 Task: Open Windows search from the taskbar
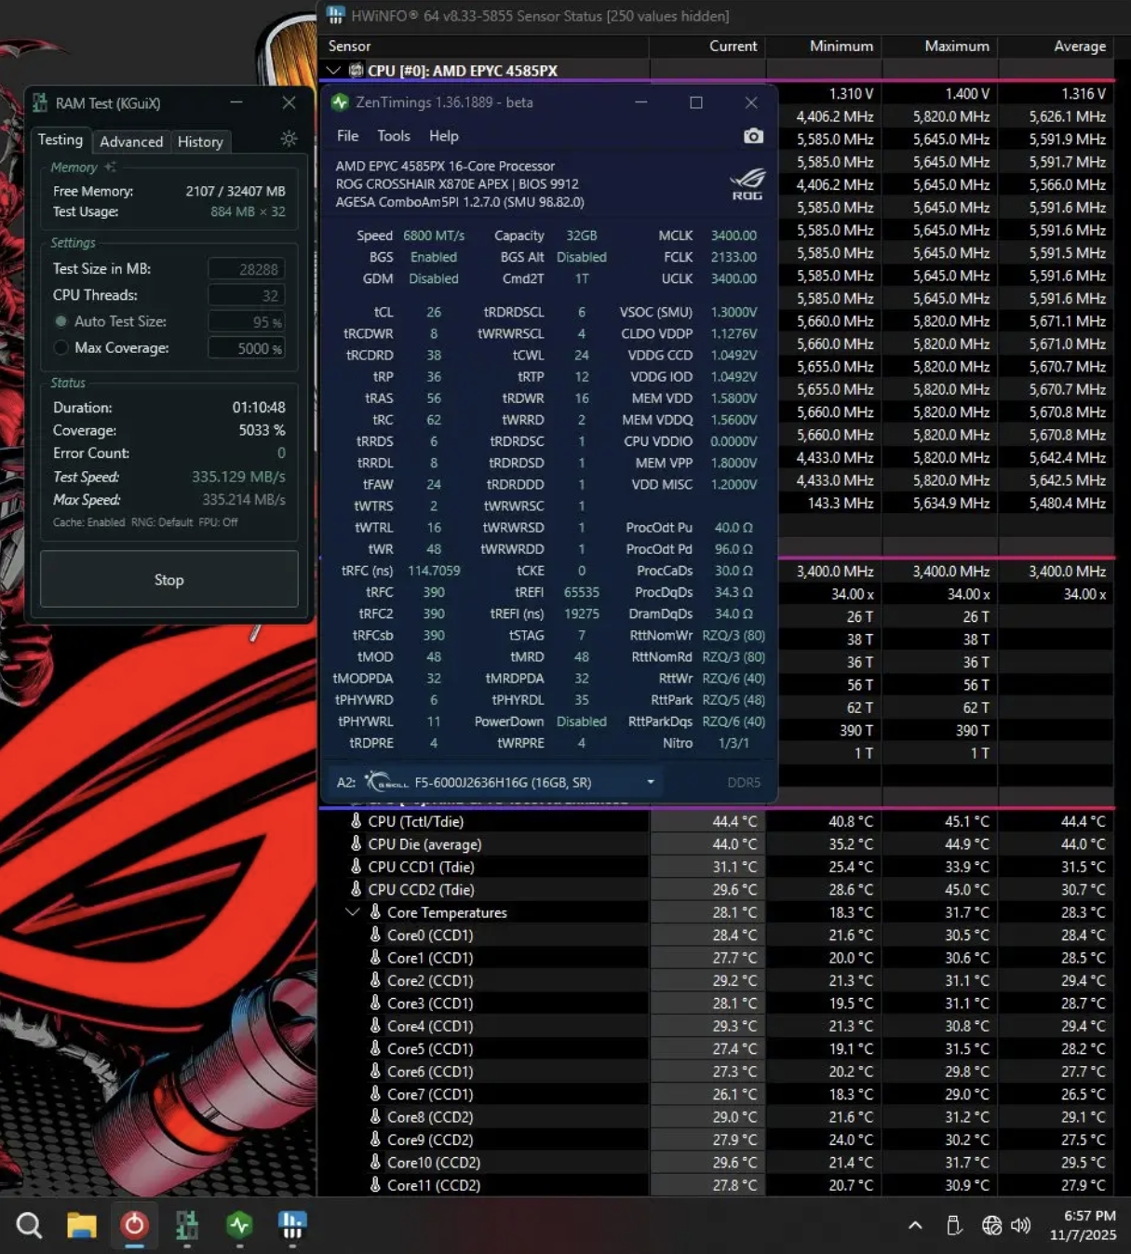tap(29, 1225)
